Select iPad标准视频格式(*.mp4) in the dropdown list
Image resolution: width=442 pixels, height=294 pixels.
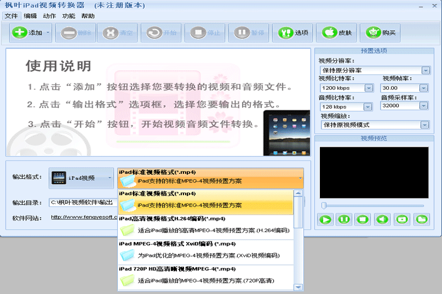206,202
